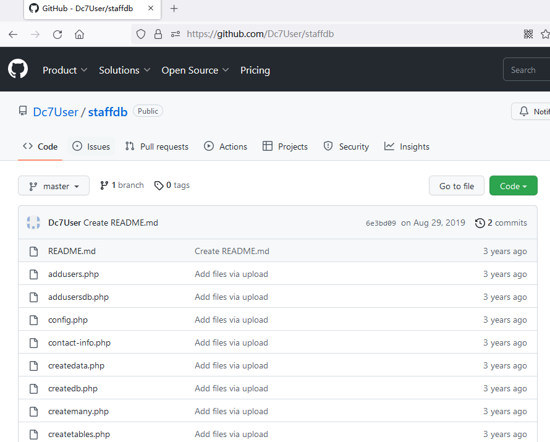Switch to the Issues tab
This screenshot has width=550, height=442.
click(x=91, y=147)
